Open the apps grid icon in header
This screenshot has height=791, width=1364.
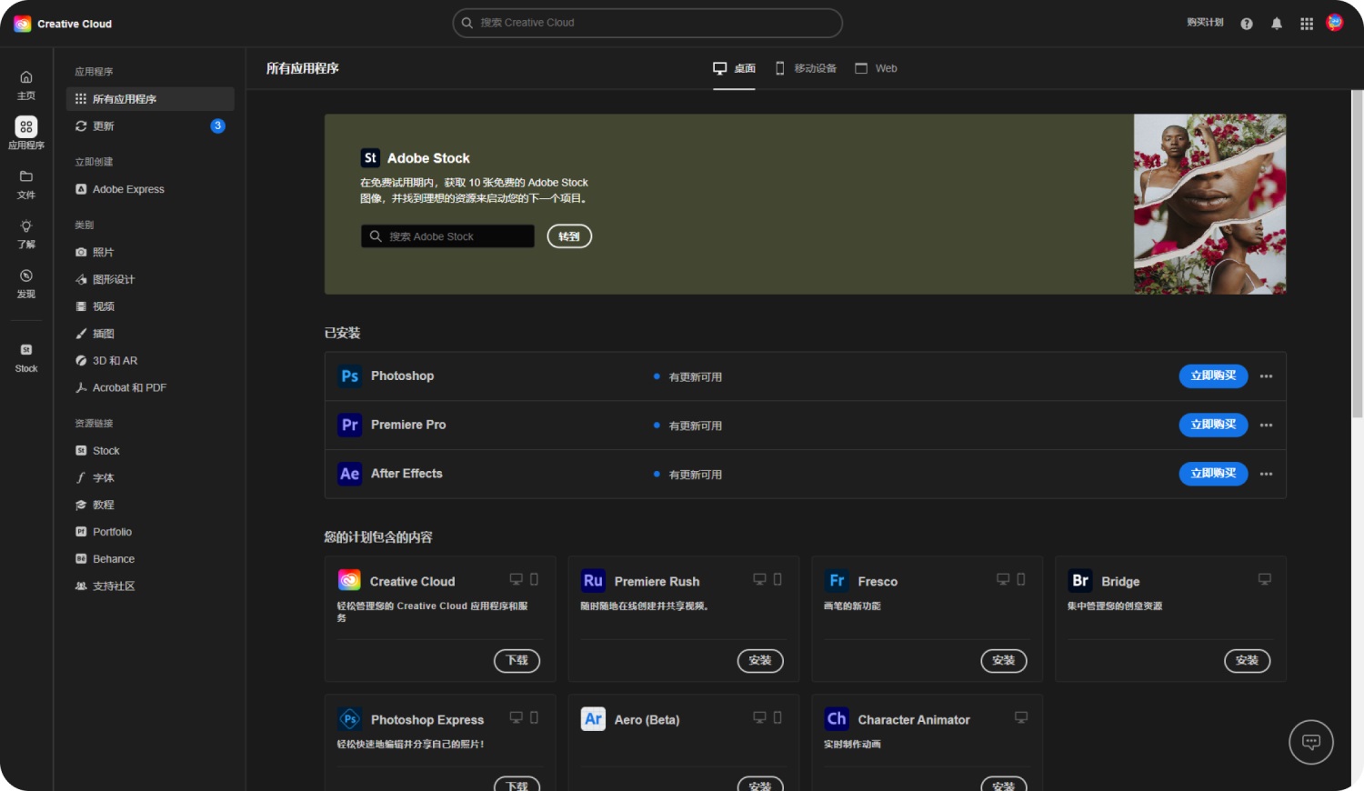tap(1307, 24)
